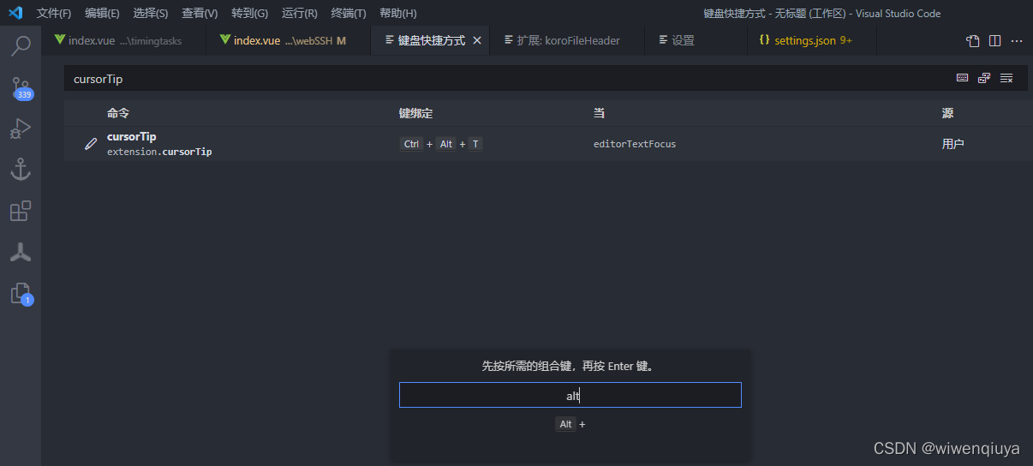Open the files view with badge 1
Viewport: 1033px width, 466px height.
tap(21, 294)
